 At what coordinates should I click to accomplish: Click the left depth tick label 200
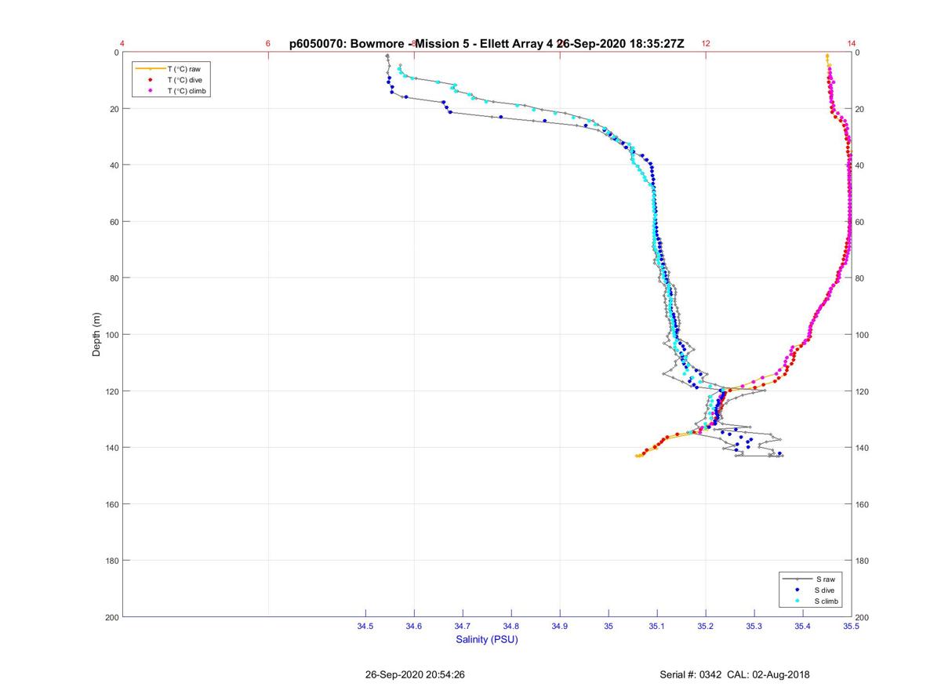click(x=112, y=617)
